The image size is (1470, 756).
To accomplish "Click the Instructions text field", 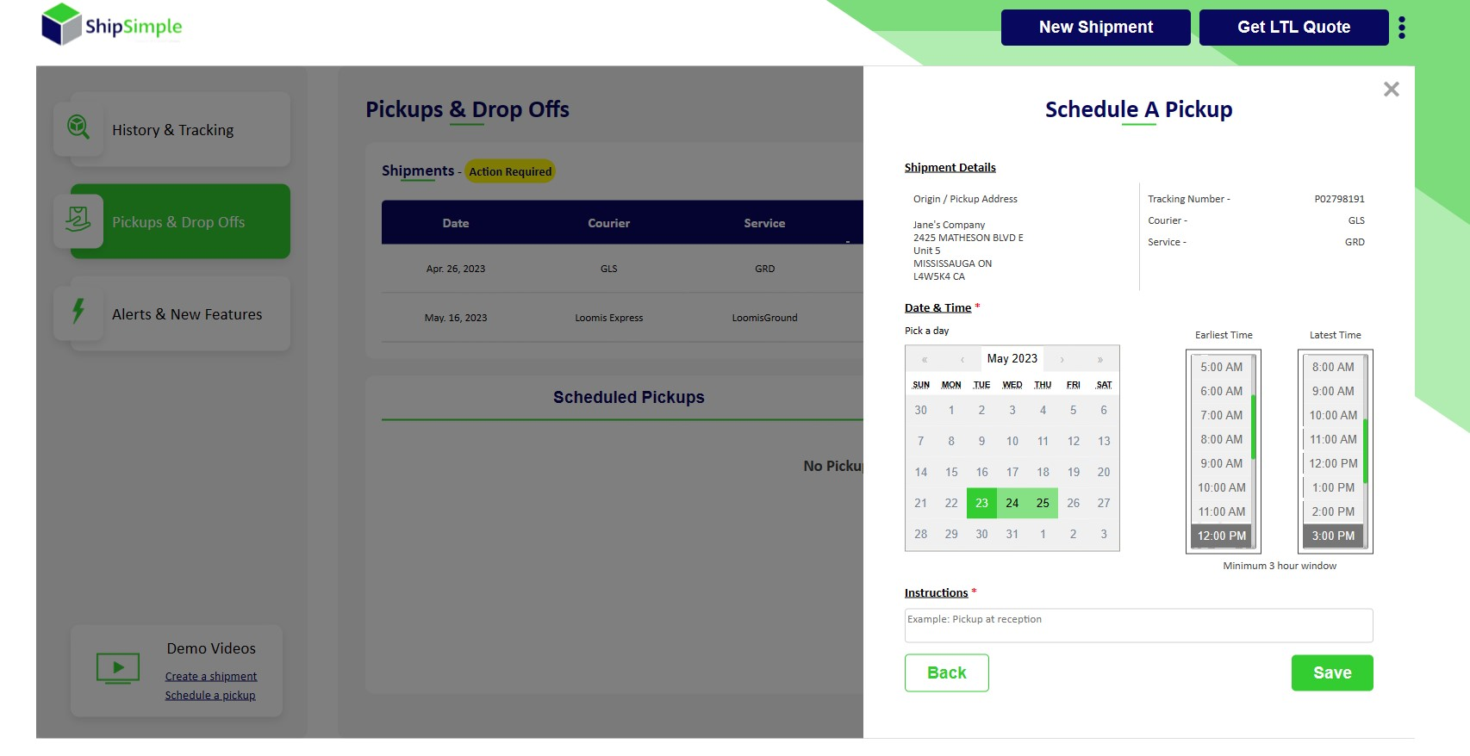I will (1138, 625).
